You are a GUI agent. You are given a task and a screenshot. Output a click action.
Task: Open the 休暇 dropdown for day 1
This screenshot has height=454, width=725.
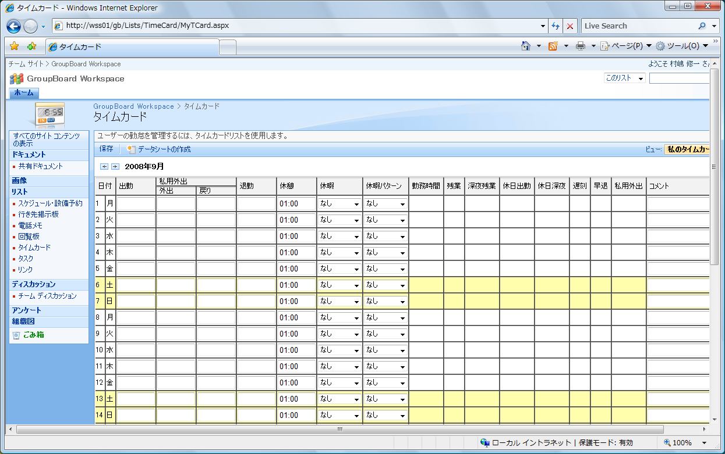(x=339, y=204)
